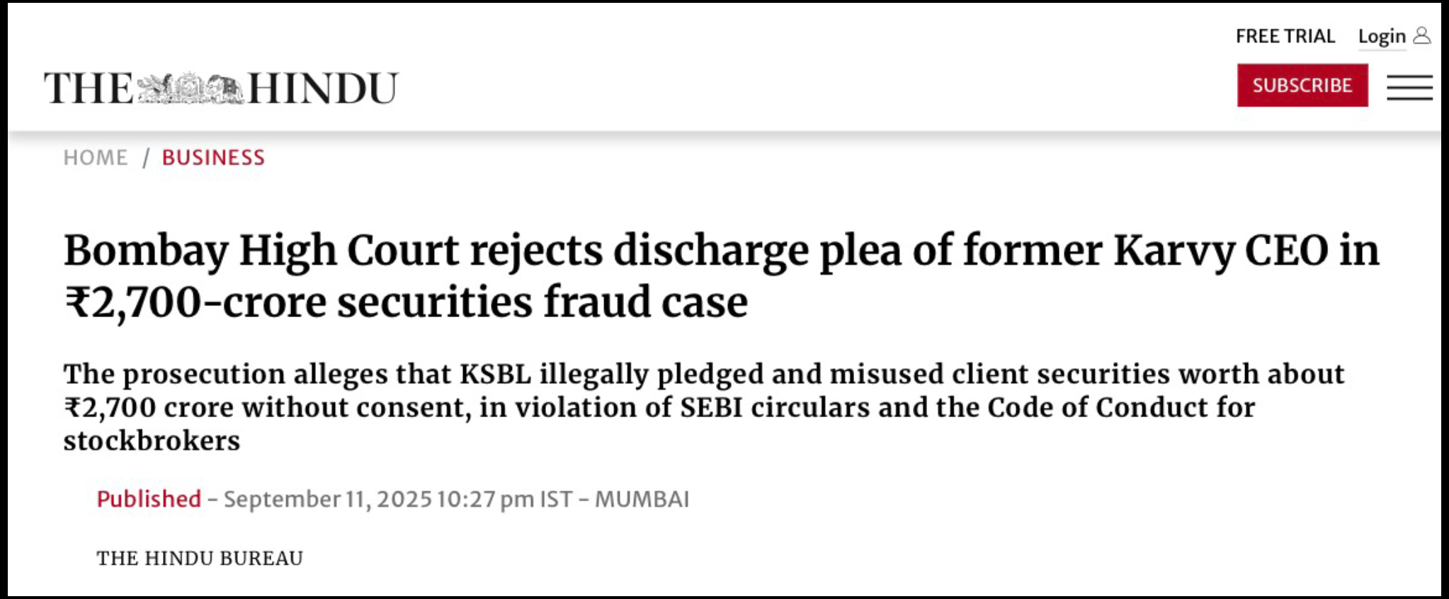Click "Karvy CEO" in the headline
Image resolution: width=1449 pixels, height=599 pixels.
[x=1220, y=251]
